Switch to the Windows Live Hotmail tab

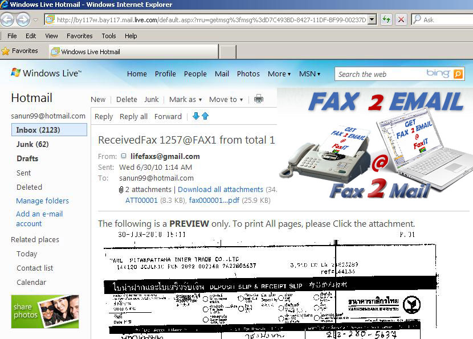pos(90,52)
